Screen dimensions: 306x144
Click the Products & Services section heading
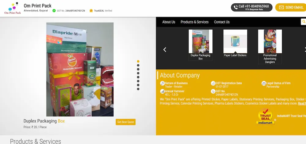click(35, 141)
